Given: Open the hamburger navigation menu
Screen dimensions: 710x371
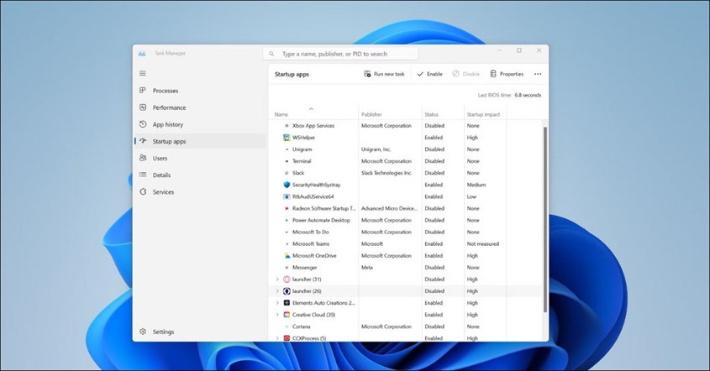Looking at the screenshot, I should [x=143, y=73].
